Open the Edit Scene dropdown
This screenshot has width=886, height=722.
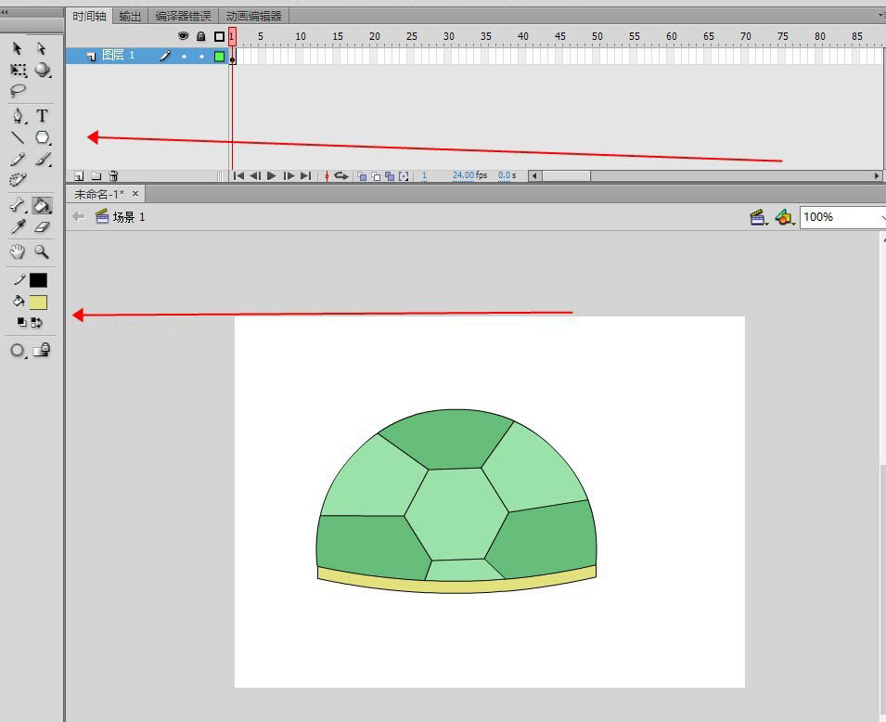click(759, 217)
